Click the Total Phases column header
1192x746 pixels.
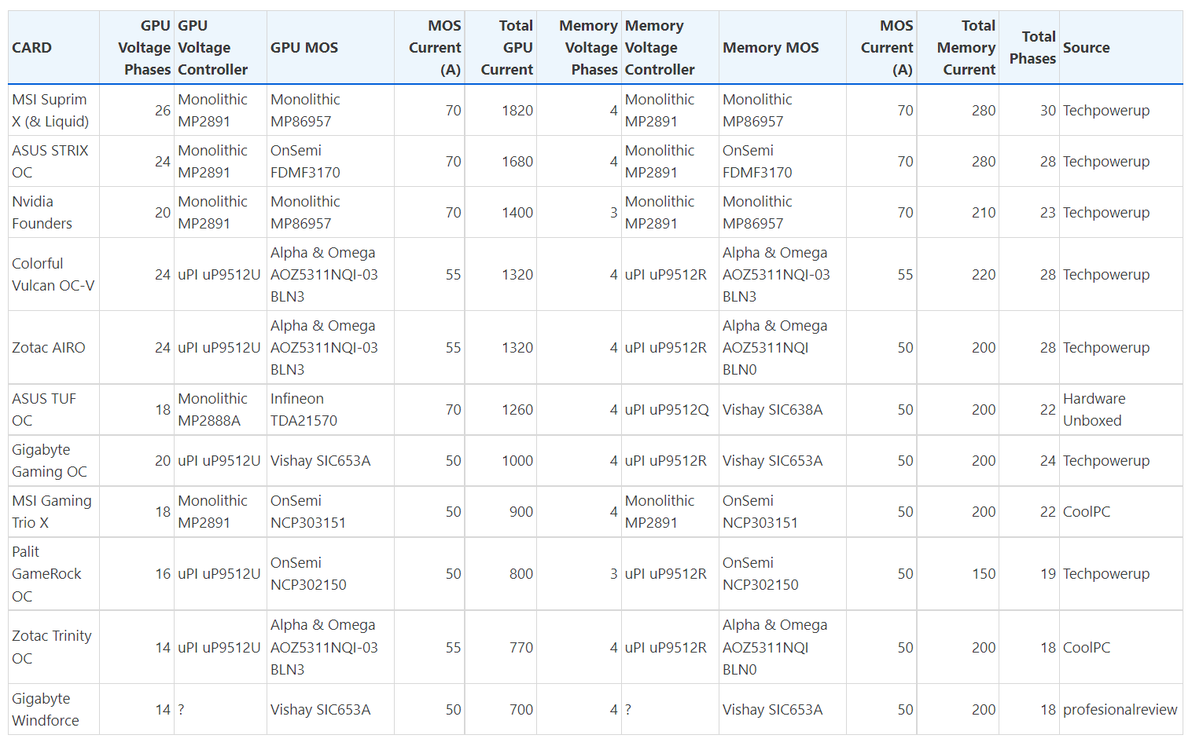[x=1032, y=48]
